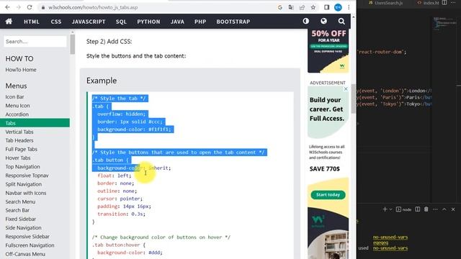Focus the sidebar Search field
The height and width of the screenshot is (259, 461).
pos(35,42)
